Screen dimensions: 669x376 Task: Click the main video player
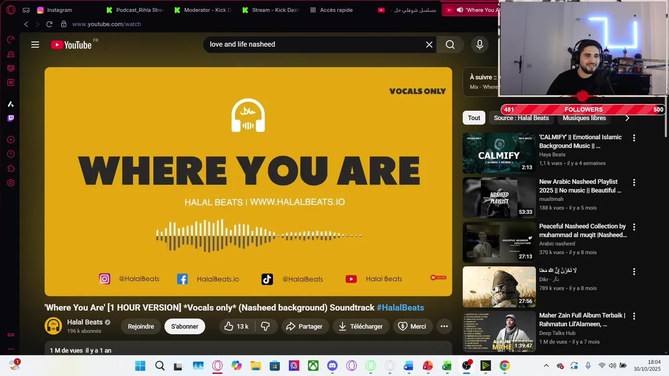coord(248,182)
